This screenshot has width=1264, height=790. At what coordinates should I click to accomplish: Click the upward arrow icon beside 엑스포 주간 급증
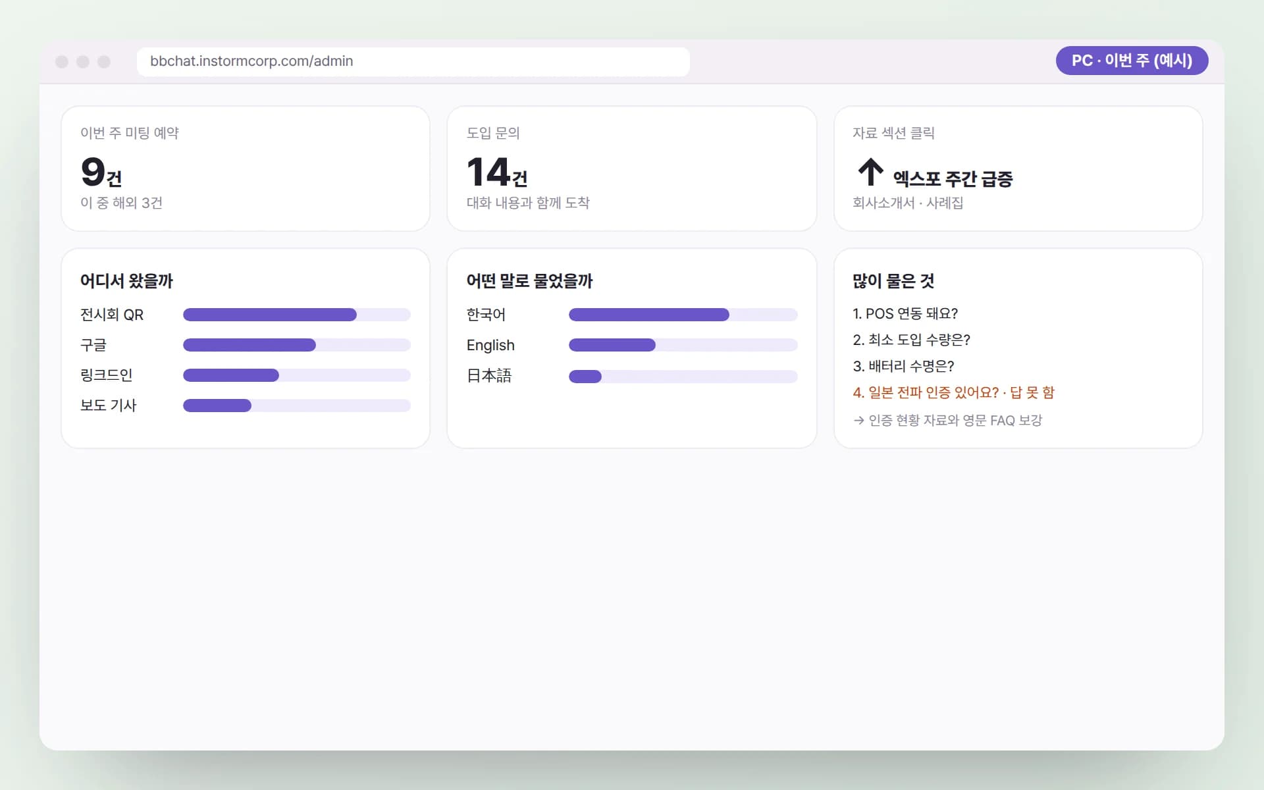(870, 172)
